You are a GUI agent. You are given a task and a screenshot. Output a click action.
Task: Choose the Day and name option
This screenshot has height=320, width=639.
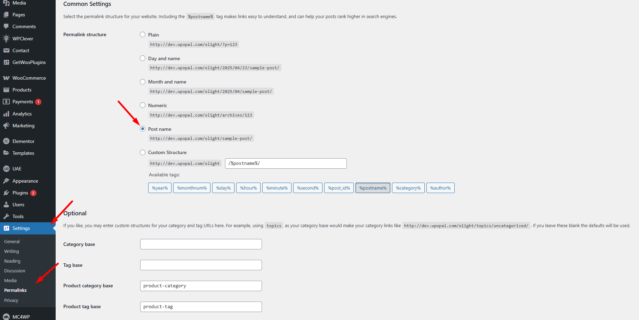(x=143, y=58)
